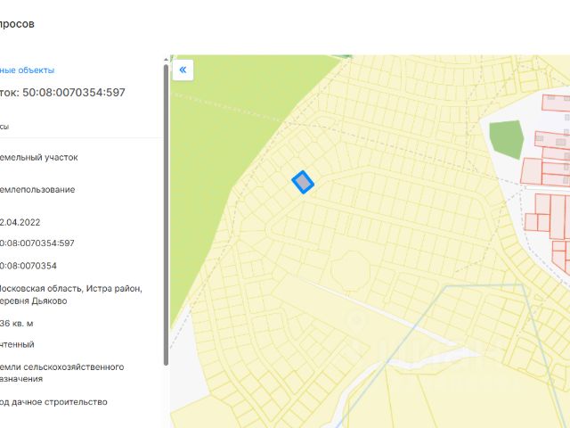570x428 pixels.
Task: Click the dacha construction permitted-use row
Action: pyautogui.click(x=53, y=402)
